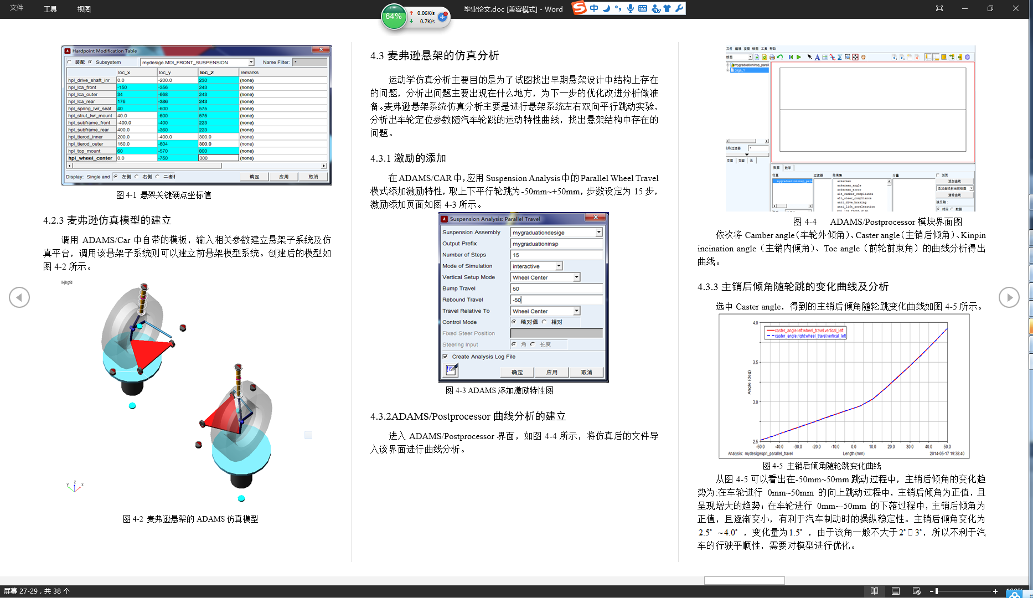1033x598 pixels.
Task: Switch to Read Mode view in status bar
Action: [874, 591]
